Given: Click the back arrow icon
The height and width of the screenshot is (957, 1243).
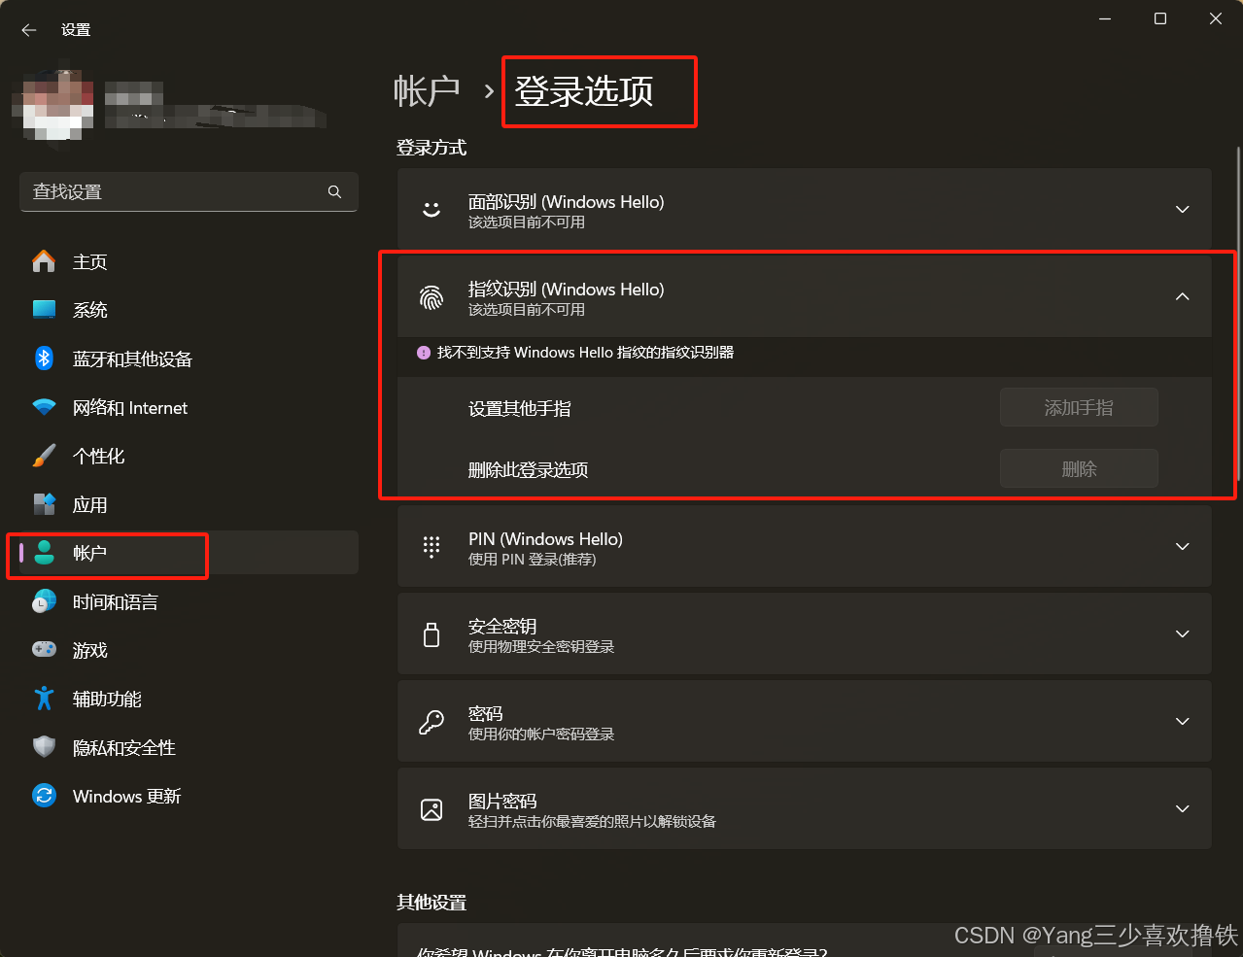Looking at the screenshot, I should click(28, 30).
